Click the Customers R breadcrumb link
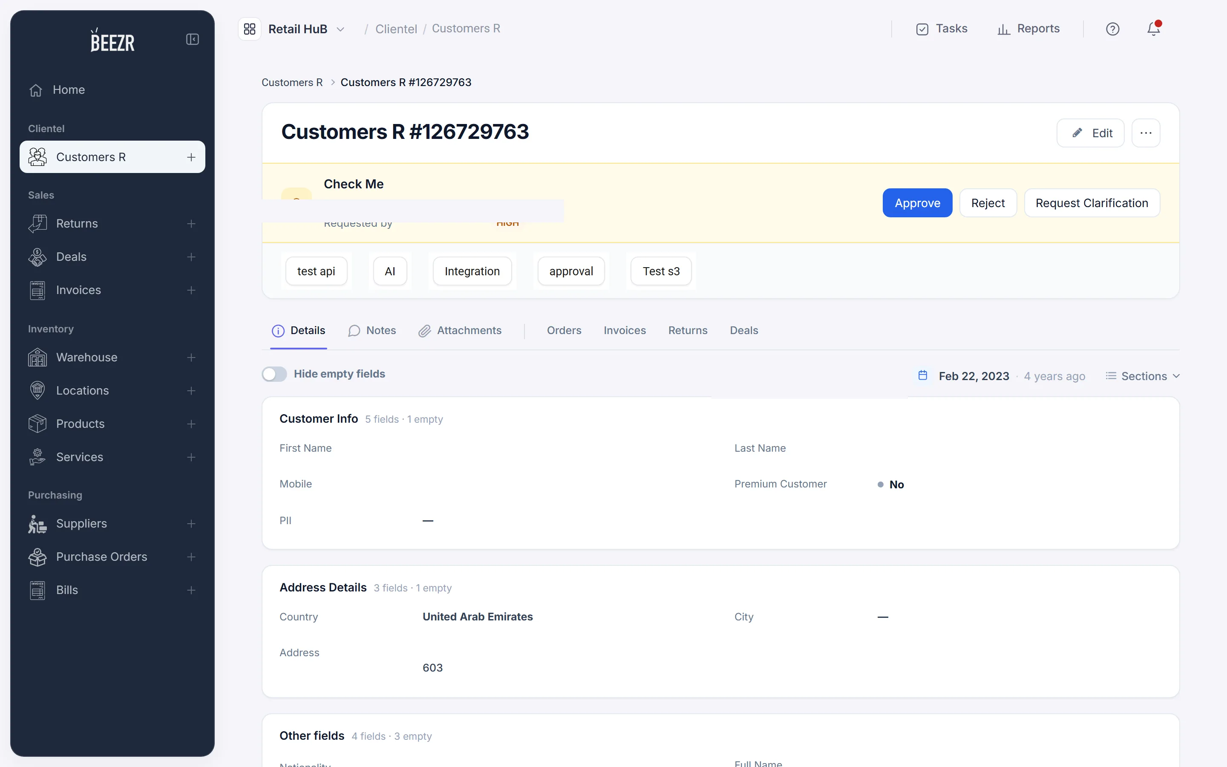Image resolution: width=1227 pixels, height=767 pixels. coord(292,82)
